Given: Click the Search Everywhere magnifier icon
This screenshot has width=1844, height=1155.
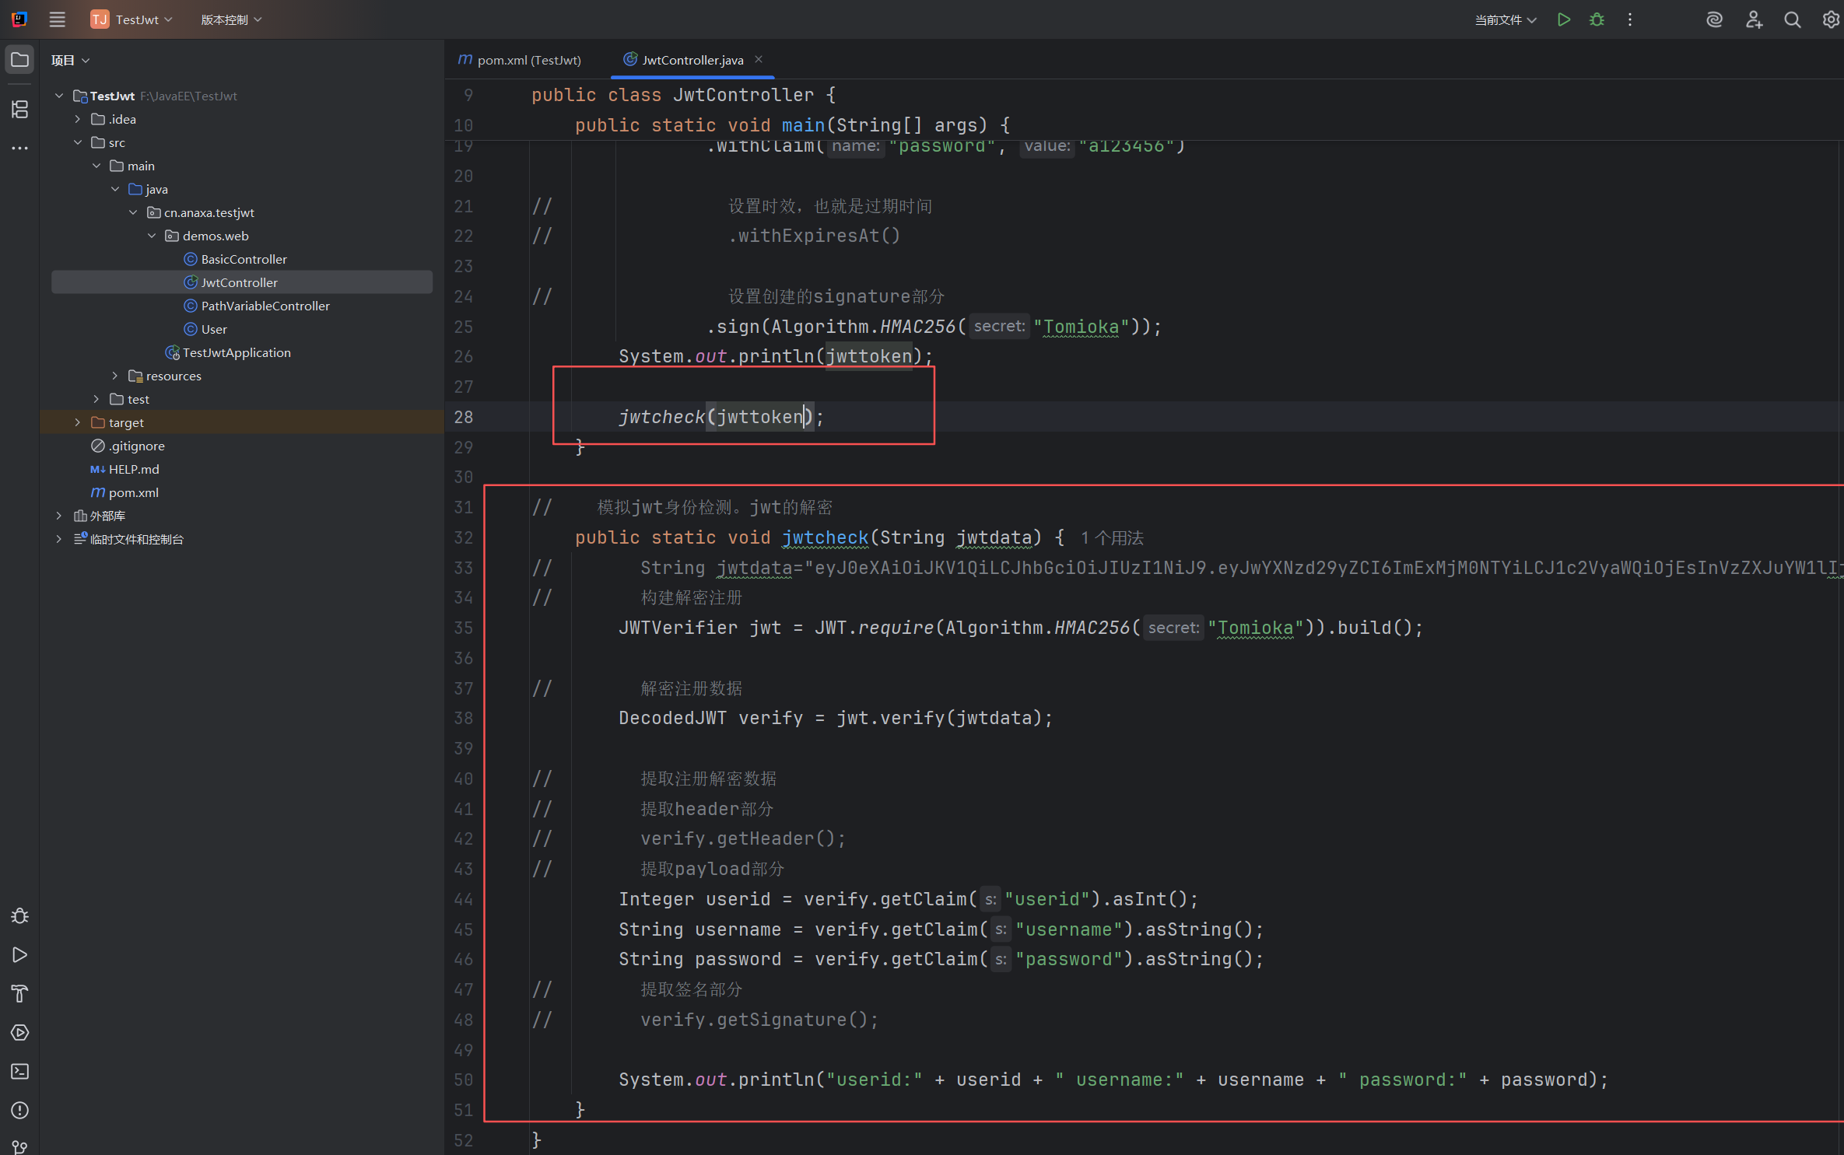Looking at the screenshot, I should (1792, 19).
